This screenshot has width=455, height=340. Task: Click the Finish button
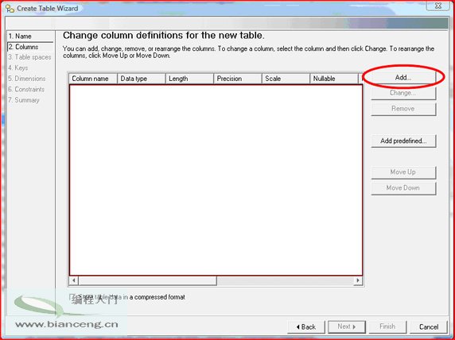click(387, 327)
